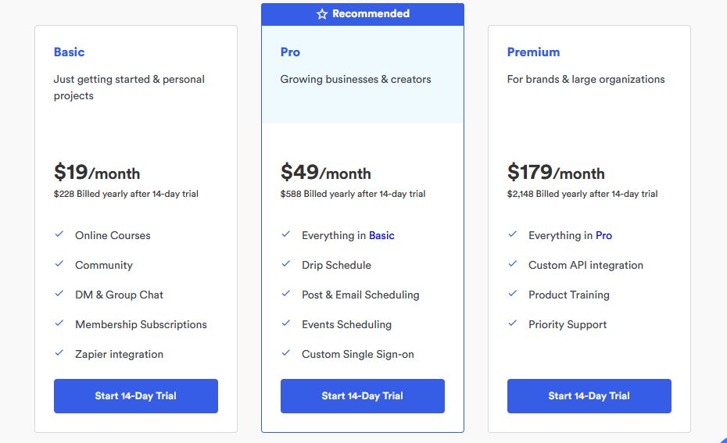This screenshot has width=727, height=443.
Task: Select the Premium plan heading
Action: click(533, 52)
